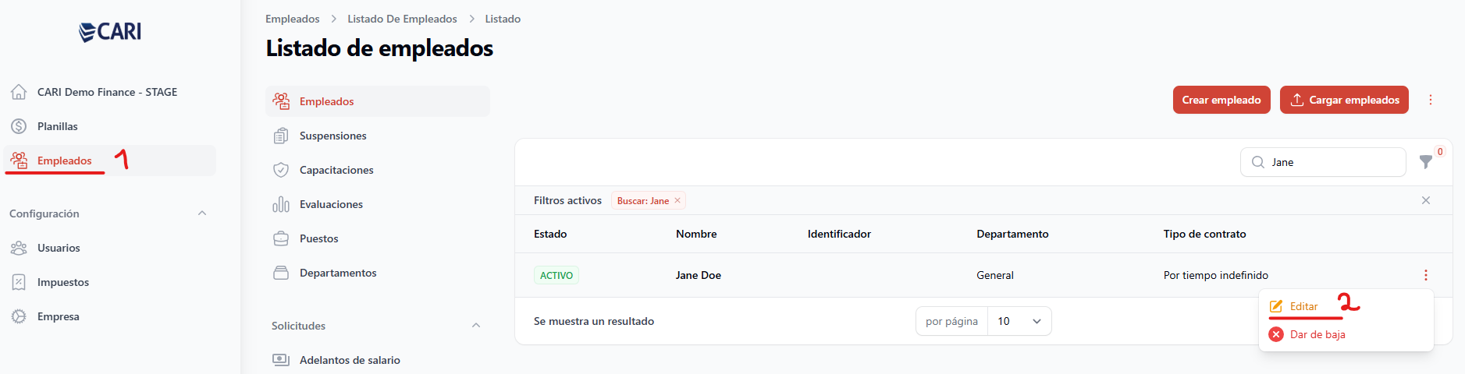This screenshot has height=374, width=1465.
Task: Click the Empleados icon in secondary menu
Action: tap(281, 101)
